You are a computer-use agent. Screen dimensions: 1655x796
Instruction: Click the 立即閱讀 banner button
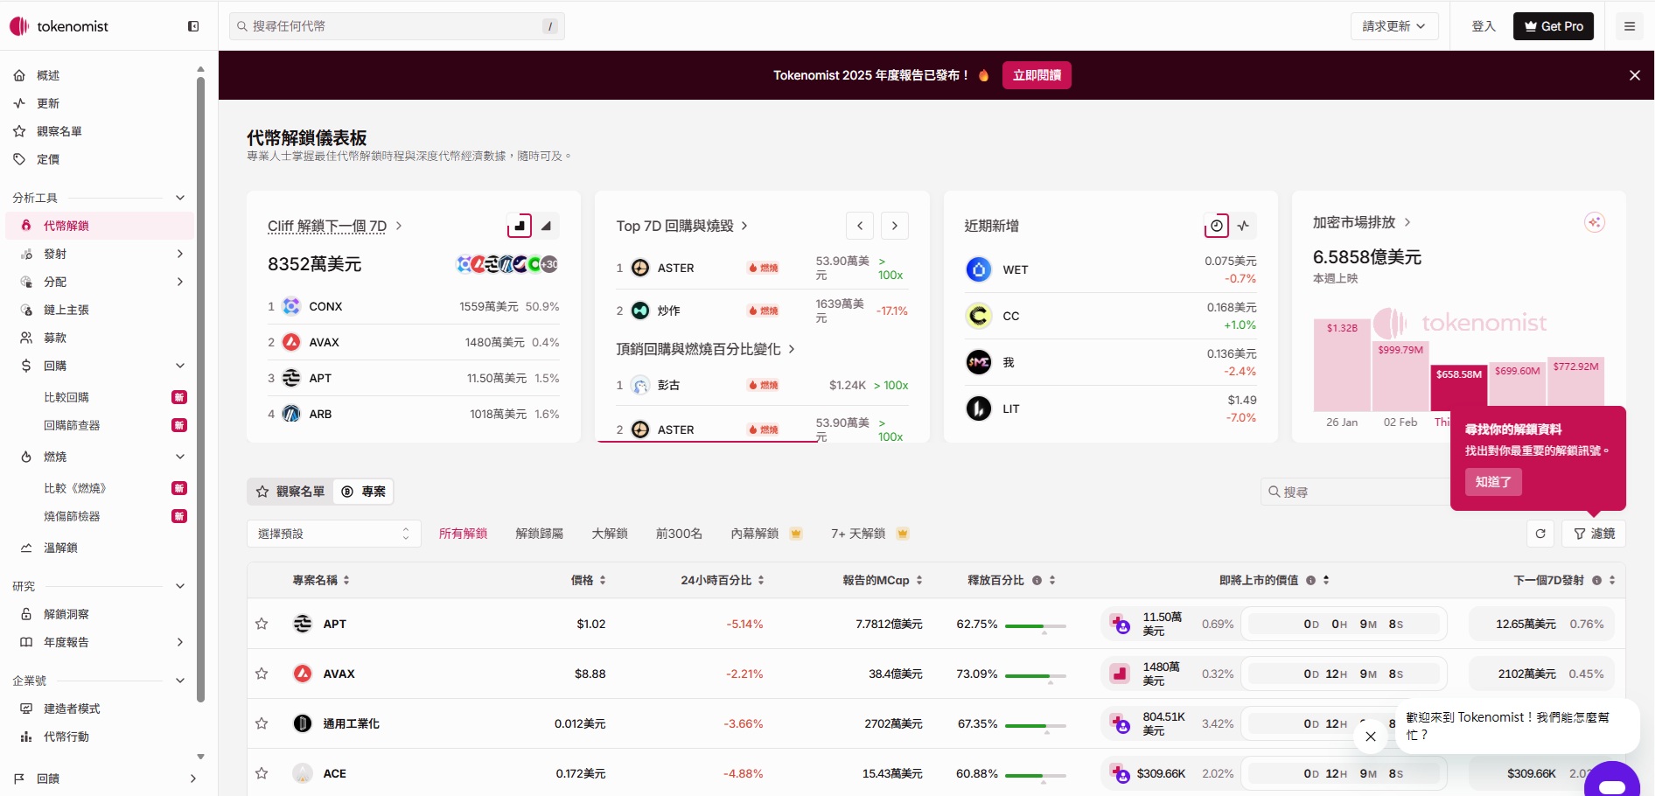pyautogui.click(x=1036, y=75)
